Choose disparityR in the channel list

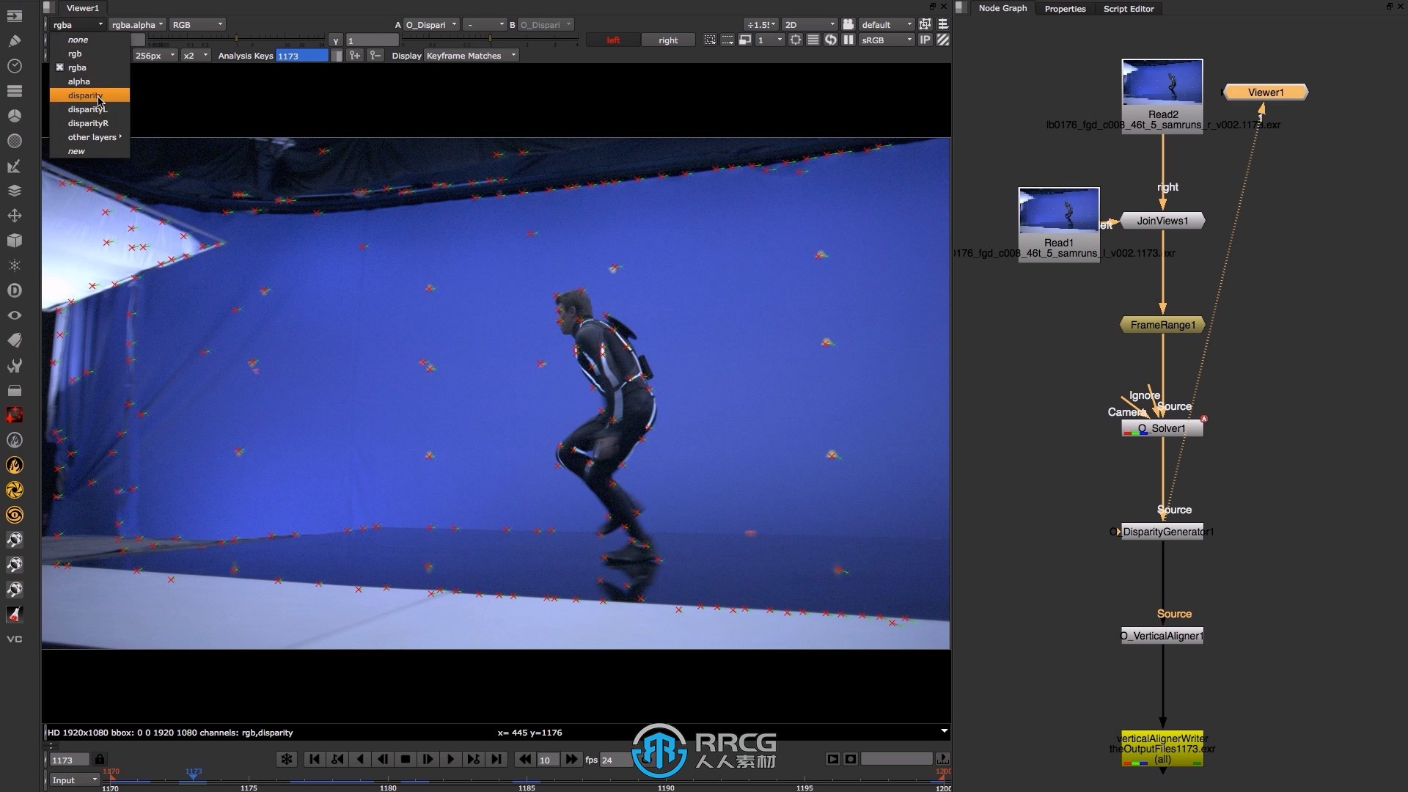(x=89, y=123)
